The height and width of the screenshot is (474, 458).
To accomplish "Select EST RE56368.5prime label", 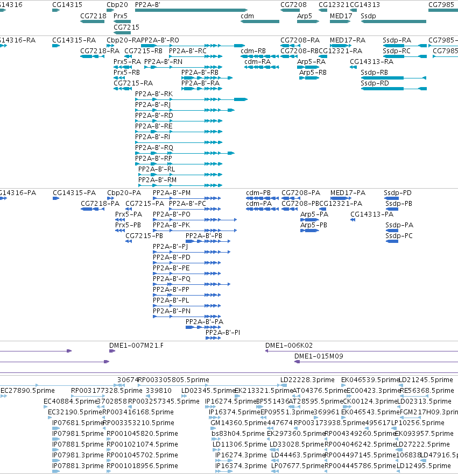I will tap(427, 391).
